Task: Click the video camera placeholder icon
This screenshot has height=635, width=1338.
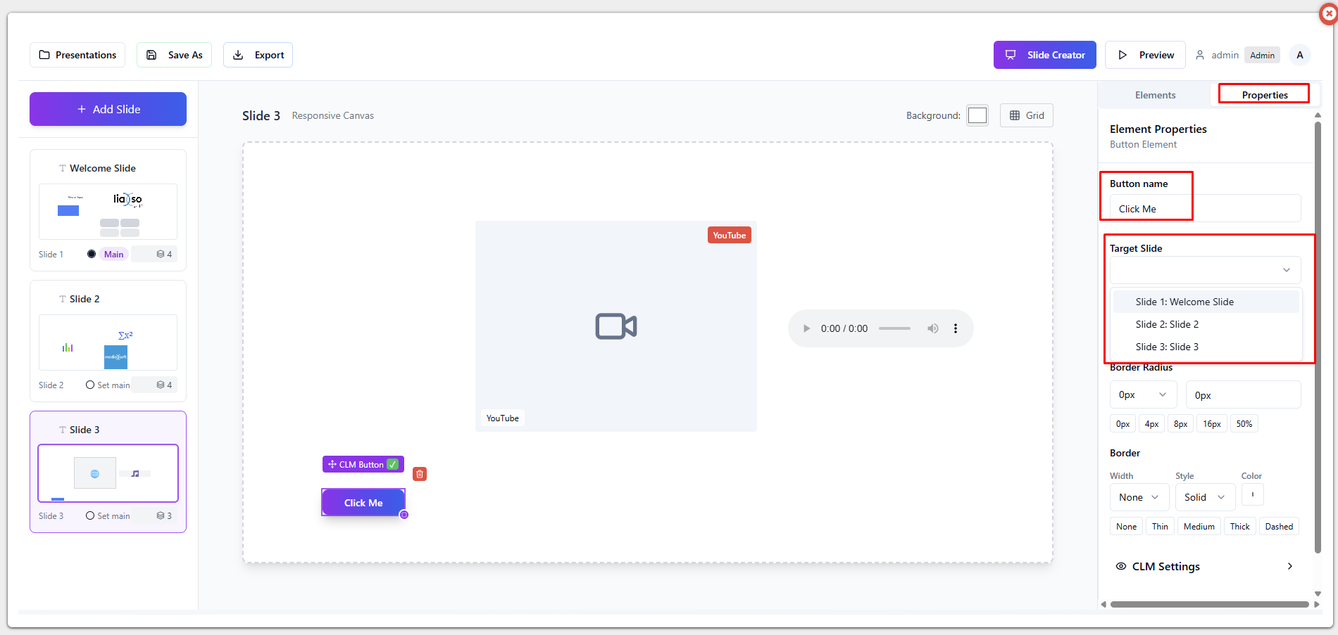Action: [615, 326]
